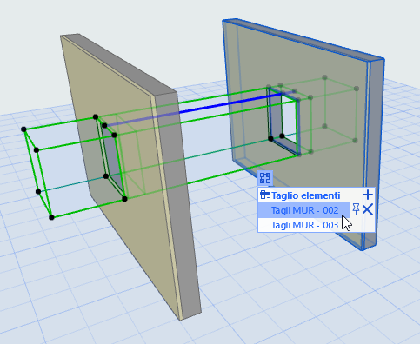
Task: Remove Tagli MUR - 002 with the X
Action: tap(368, 209)
